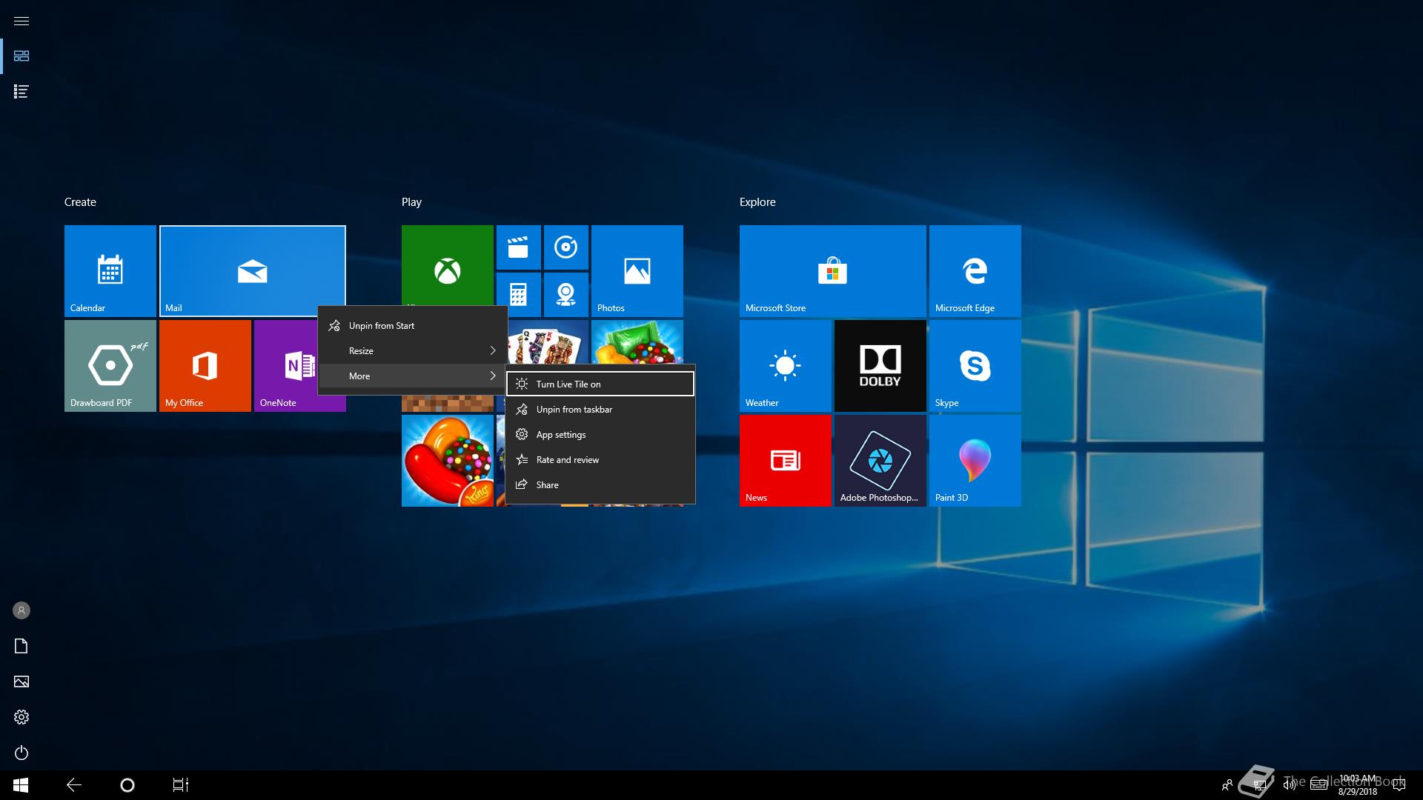Open the Action Center notification icon
1423x800 pixels.
1399,785
